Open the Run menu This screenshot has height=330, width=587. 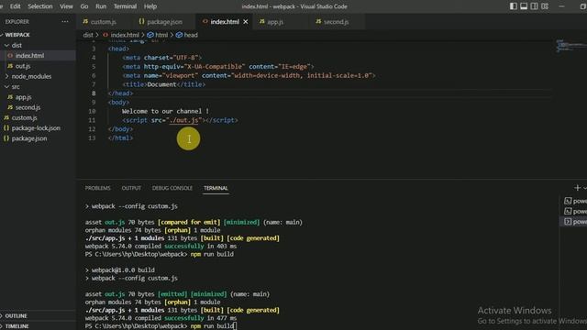pos(101,6)
